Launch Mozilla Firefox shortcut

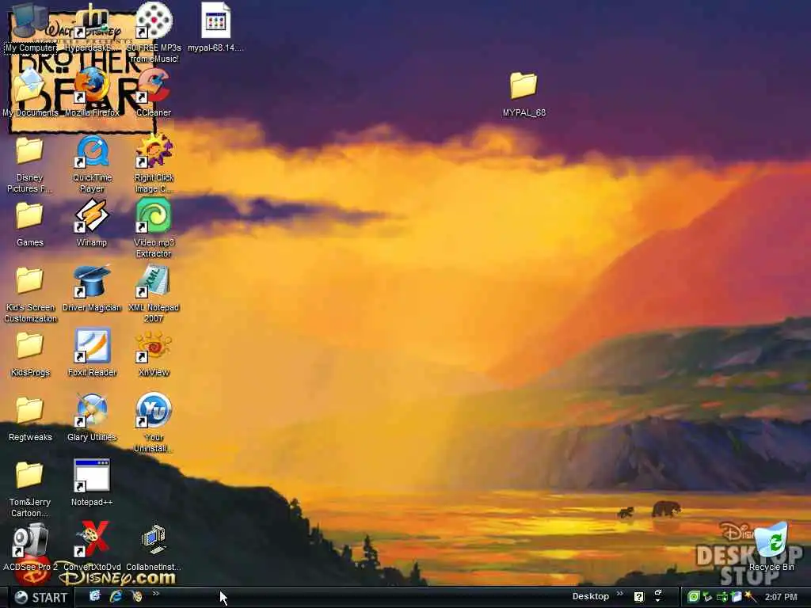coord(92,92)
